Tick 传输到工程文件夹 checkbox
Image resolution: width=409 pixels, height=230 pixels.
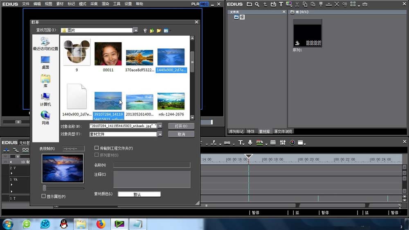(x=97, y=148)
